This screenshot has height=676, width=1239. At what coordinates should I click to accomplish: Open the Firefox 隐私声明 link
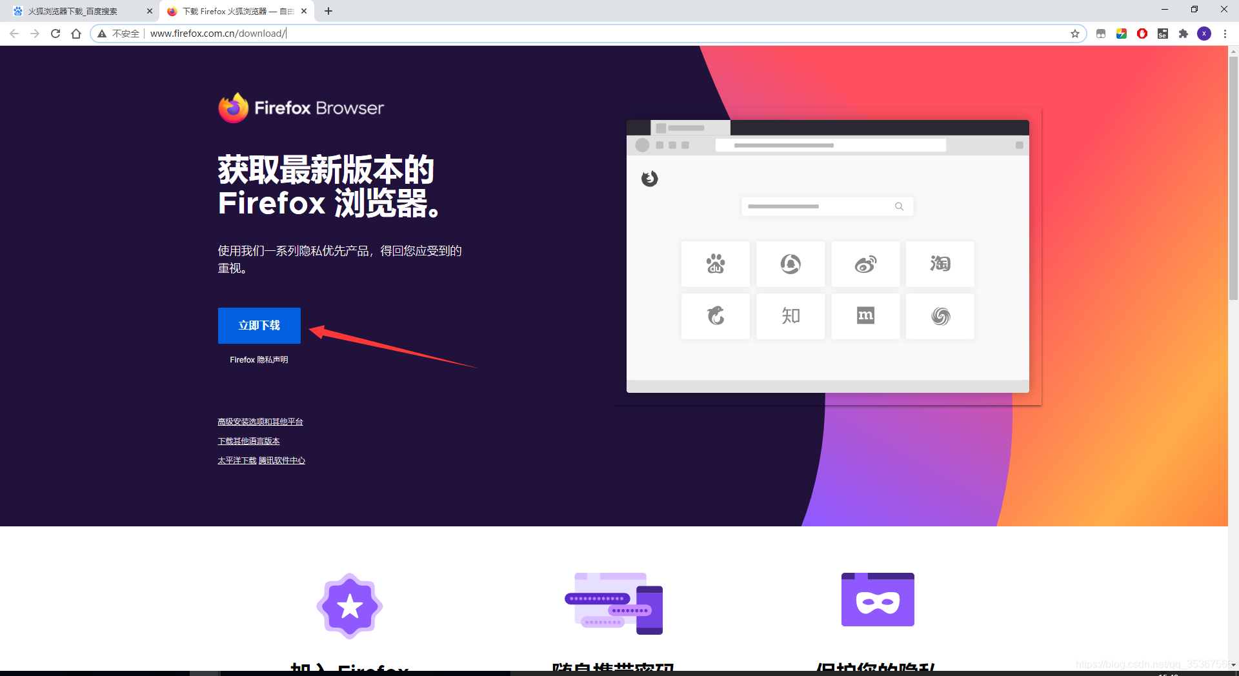tap(259, 360)
